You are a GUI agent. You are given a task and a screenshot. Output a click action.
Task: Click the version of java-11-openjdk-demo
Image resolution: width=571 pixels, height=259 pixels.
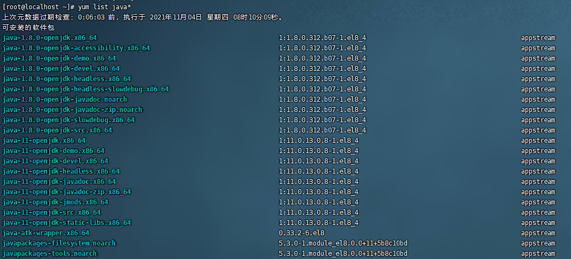click(318, 151)
